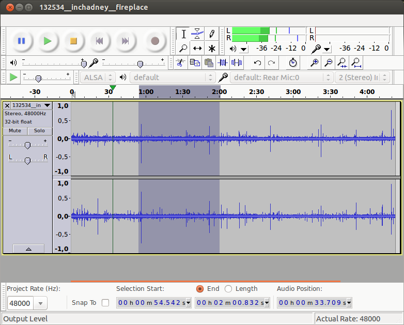Click the recording meter microphone icon
404x325 pixels.
pos(316,49)
